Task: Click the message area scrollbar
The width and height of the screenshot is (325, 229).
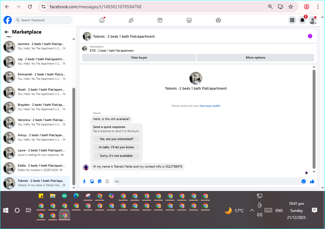Action: 314,119
